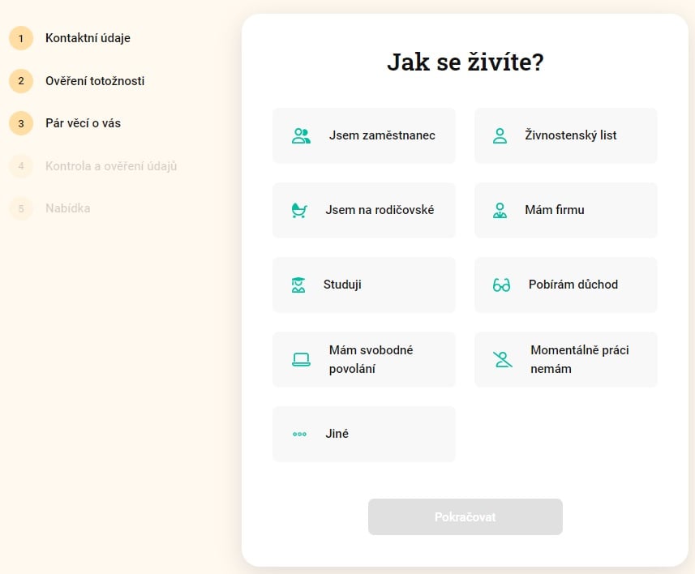Choose the Živnostenský list option
Image resolution: width=695 pixels, height=574 pixels.
pos(566,135)
